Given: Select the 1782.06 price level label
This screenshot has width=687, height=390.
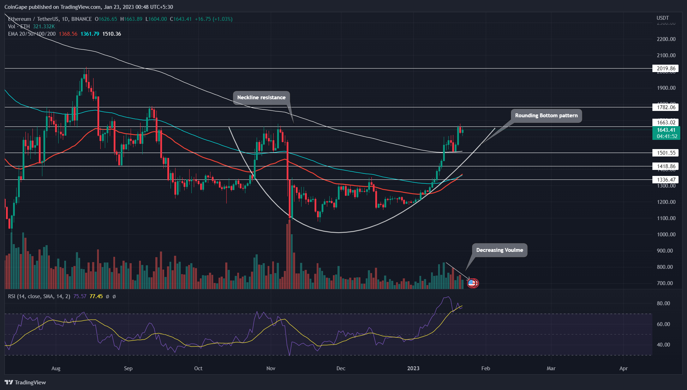Looking at the screenshot, I should click(665, 107).
